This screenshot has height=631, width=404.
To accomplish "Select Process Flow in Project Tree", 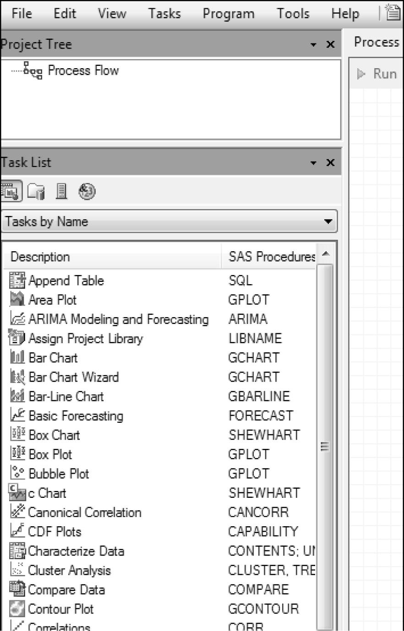I will coord(83,70).
